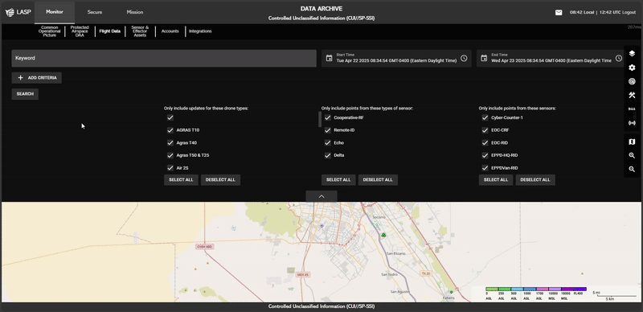Toggle the EOC-RID sensor checkbox
This screenshot has height=312, width=643.
point(485,143)
